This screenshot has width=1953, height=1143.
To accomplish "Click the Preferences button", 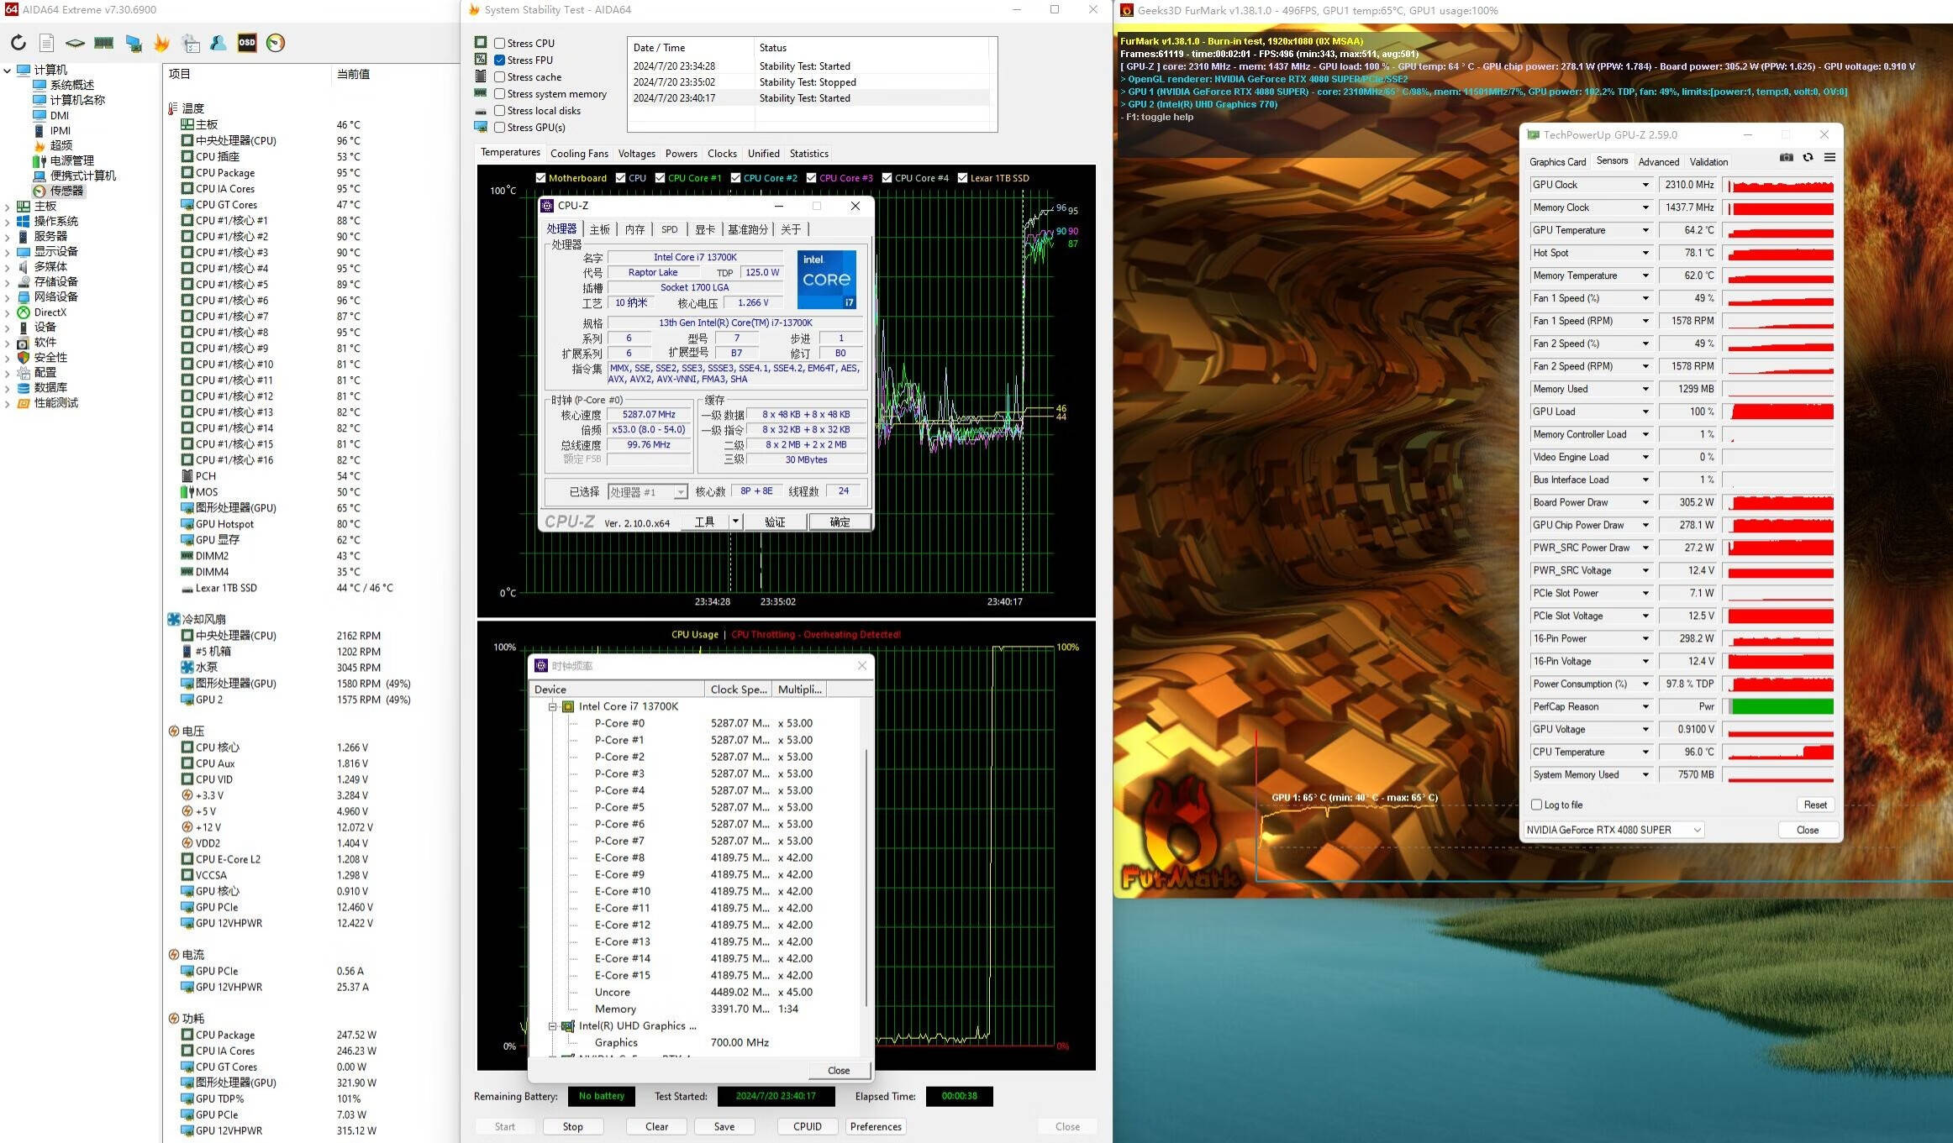I will tap(876, 1126).
